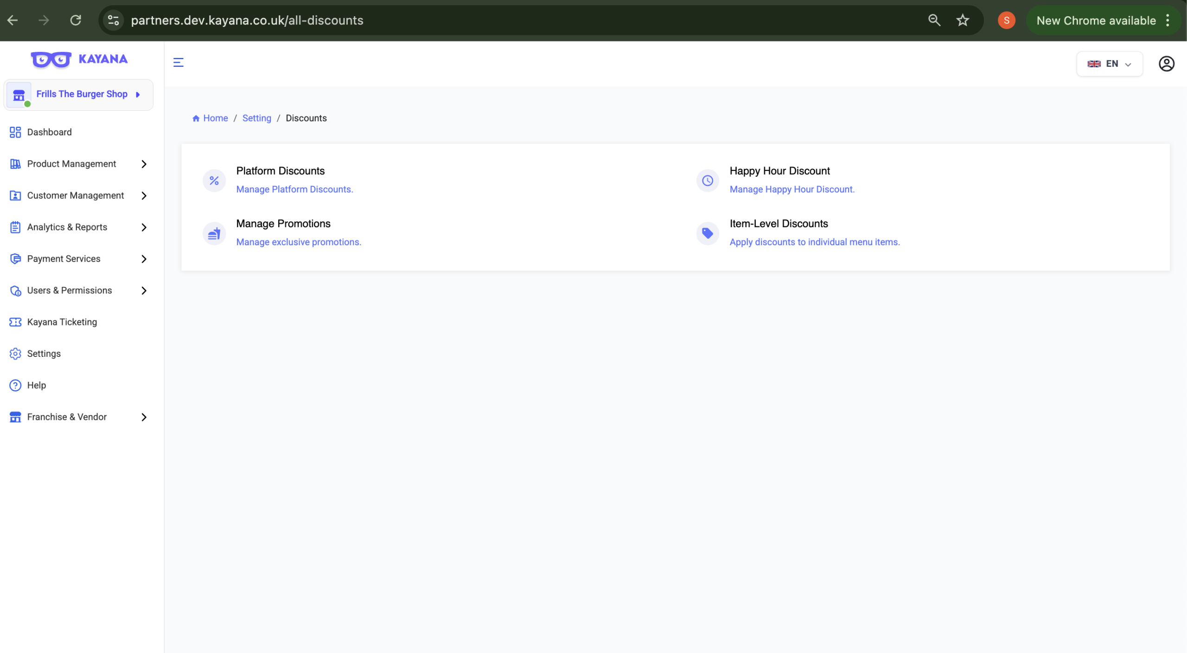Expand the Product Management chevron
This screenshot has width=1187, height=653.
click(144, 164)
